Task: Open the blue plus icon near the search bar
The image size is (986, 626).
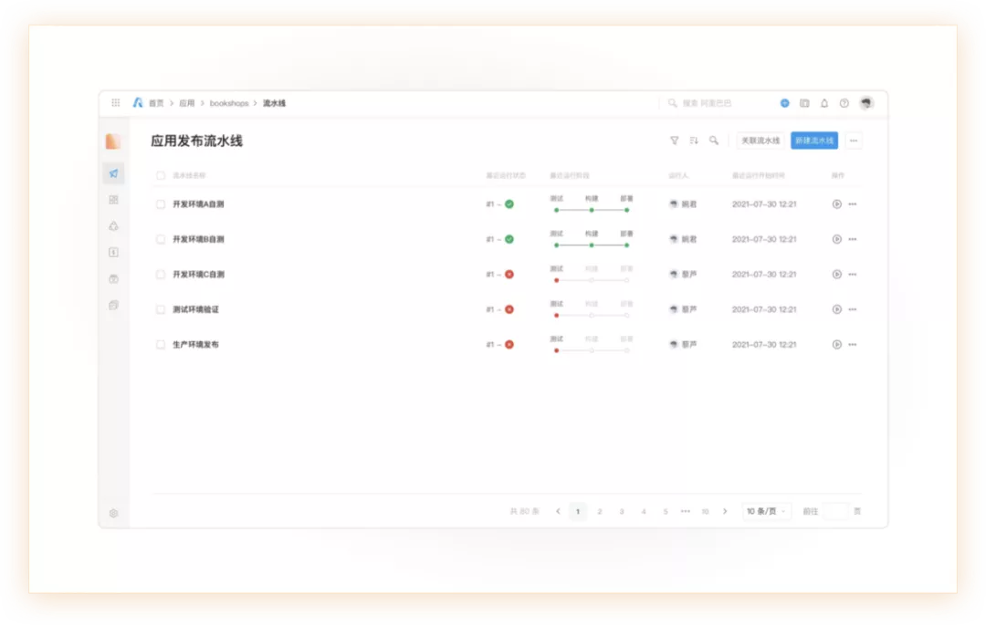Action: [x=785, y=103]
